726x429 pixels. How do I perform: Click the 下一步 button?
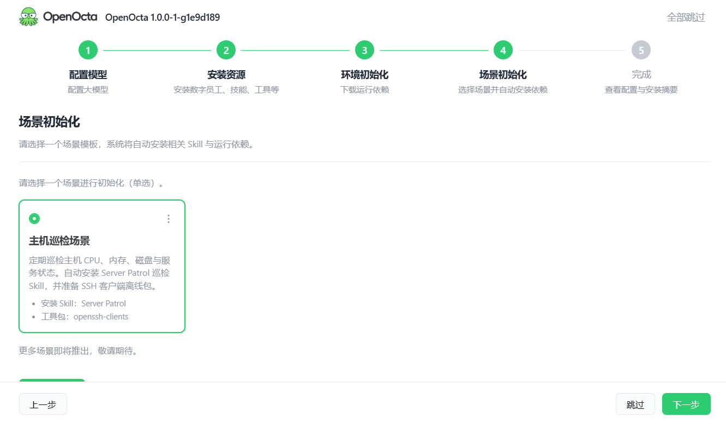click(686, 404)
